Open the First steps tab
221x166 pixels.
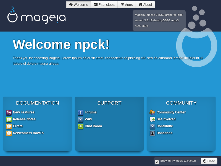(104, 5)
